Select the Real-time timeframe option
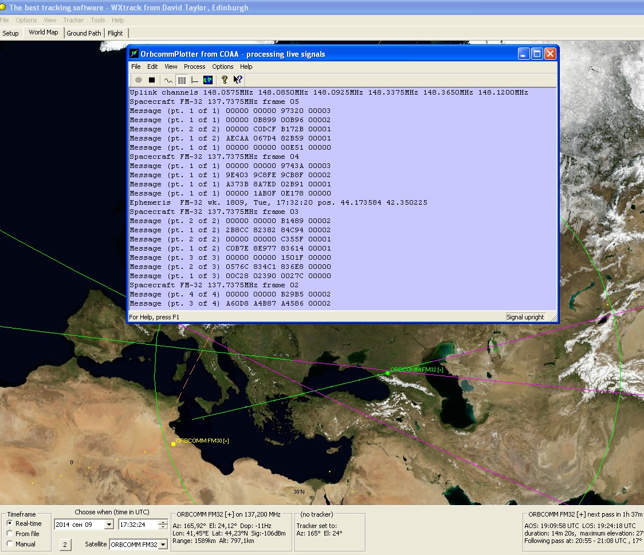Screen dimensions: 644x555 tap(9, 523)
